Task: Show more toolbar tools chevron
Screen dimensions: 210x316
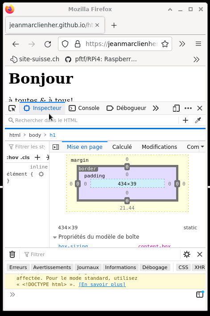Action: 182,44
